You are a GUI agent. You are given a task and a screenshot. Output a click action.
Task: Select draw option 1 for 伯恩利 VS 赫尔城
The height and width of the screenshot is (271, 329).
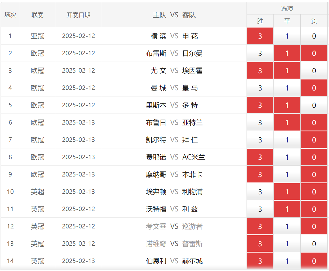[x=287, y=261]
